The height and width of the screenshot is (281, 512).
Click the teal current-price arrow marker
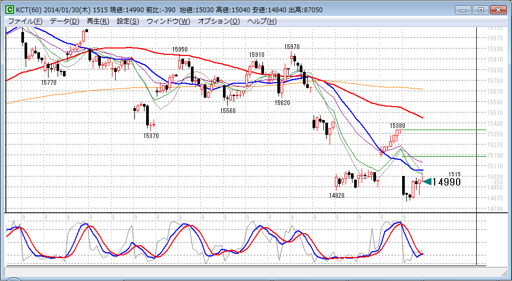click(x=427, y=182)
